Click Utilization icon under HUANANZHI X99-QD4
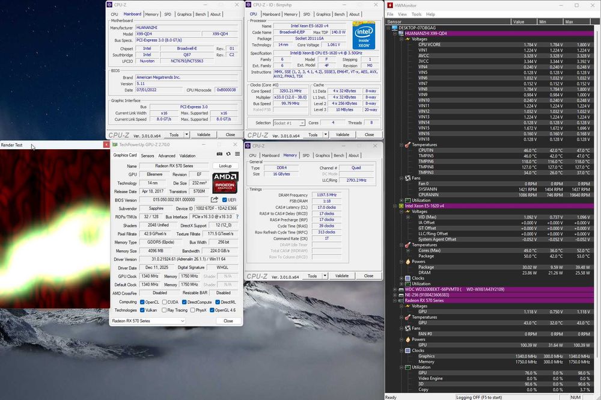Screen dimensions: 601x400 pos(407,200)
